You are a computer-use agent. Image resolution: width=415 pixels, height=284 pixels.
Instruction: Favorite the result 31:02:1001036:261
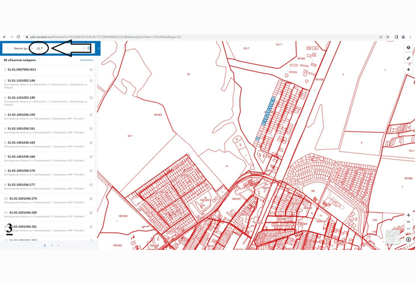pos(91,128)
